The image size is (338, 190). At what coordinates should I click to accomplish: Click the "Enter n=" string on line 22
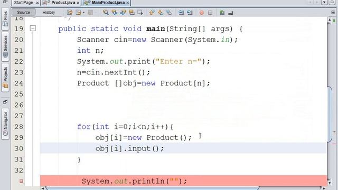click(179, 61)
